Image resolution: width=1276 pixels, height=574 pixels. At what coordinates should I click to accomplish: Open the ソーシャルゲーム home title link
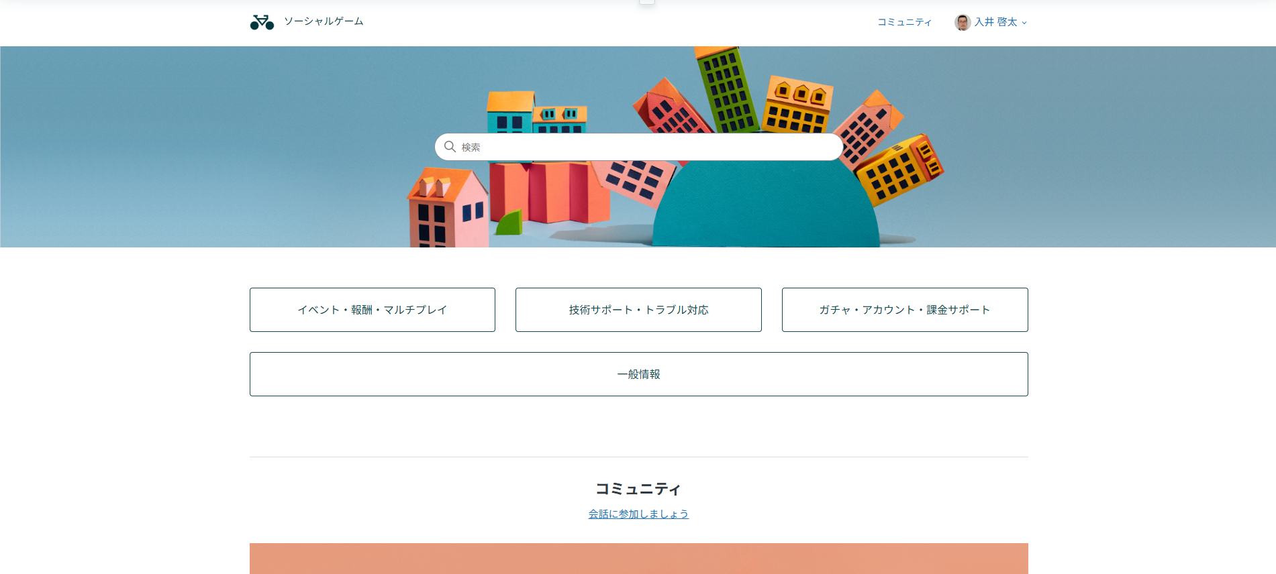point(324,21)
